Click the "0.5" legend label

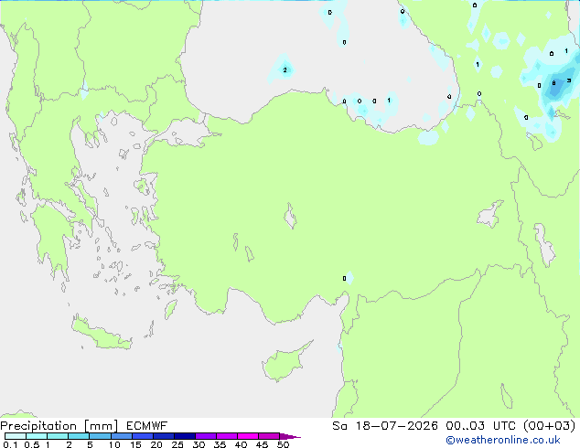[x=31, y=444]
